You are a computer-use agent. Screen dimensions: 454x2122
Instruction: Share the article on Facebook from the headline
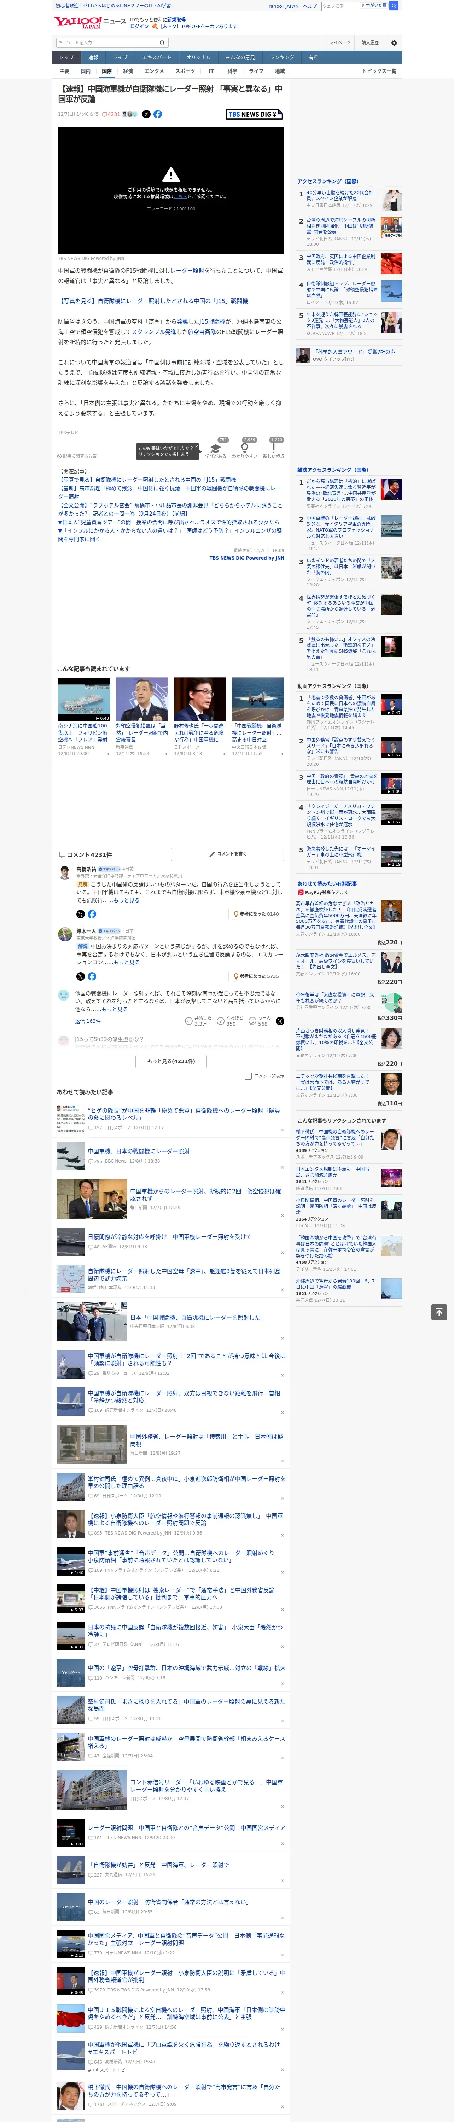point(157,115)
